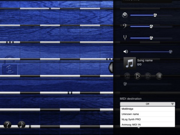This screenshot has width=180, height=135.
Task: Open the MIDI destination Off combo box
Action: tap(147, 104)
